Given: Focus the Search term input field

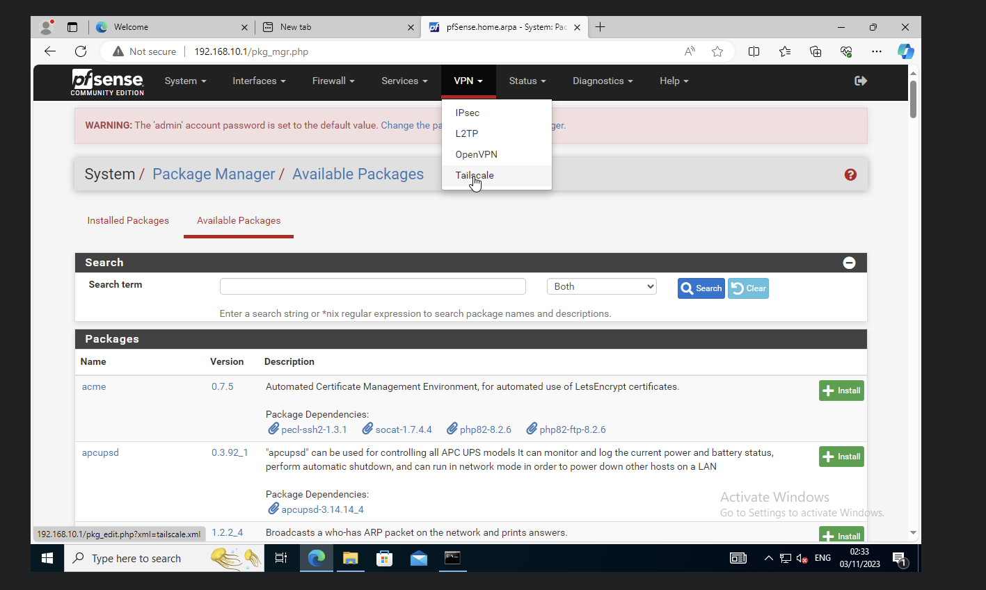Looking at the screenshot, I should pyautogui.click(x=372, y=286).
